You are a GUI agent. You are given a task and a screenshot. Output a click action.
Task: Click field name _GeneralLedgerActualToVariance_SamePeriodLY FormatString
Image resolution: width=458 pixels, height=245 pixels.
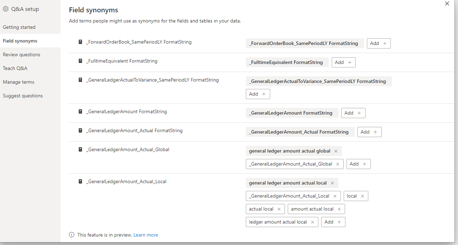click(x=152, y=80)
